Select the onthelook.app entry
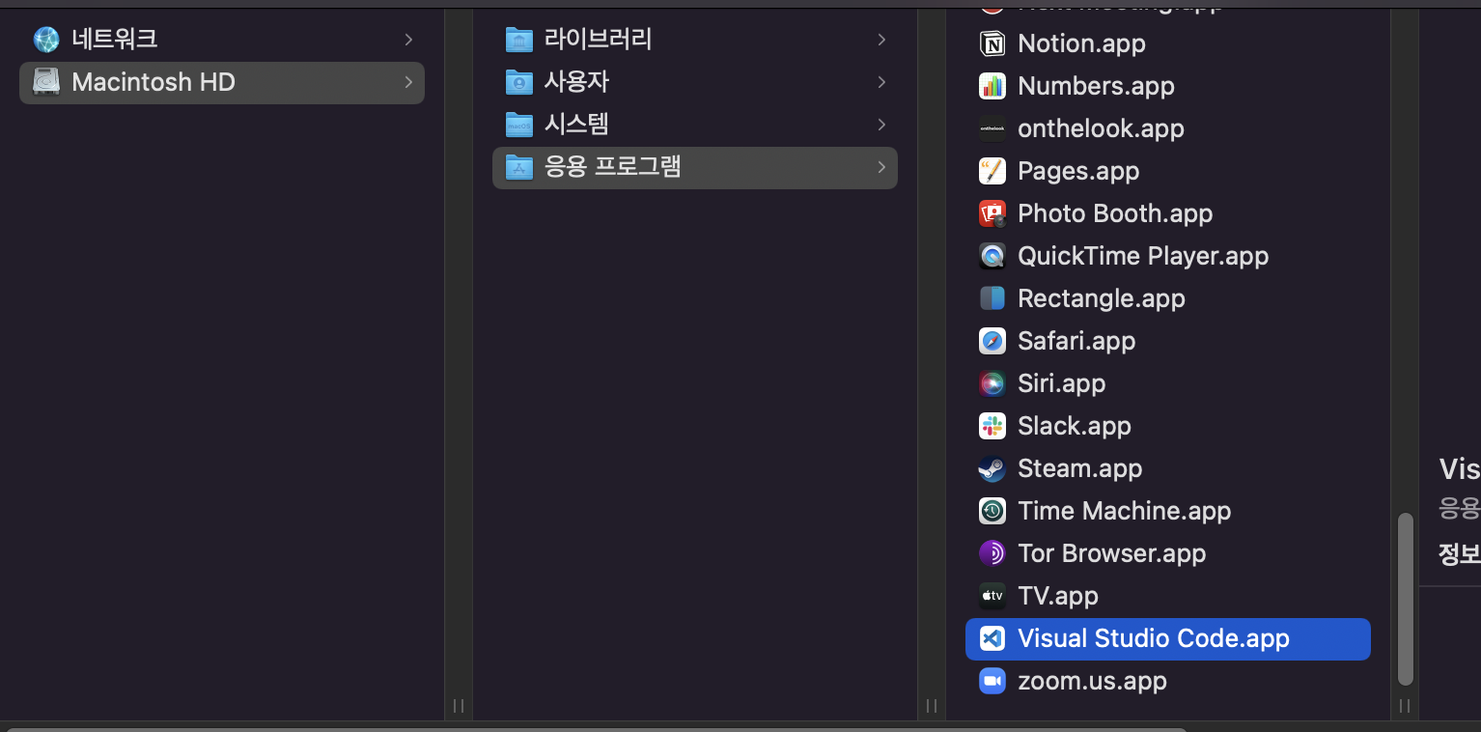Image resolution: width=1481 pixels, height=732 pixels. click(1101, 128)
